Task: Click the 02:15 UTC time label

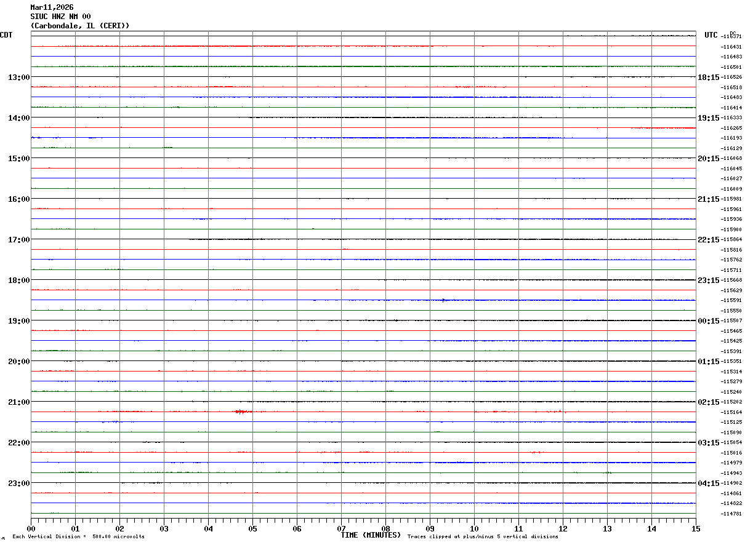Action: click(x=708, y=402)
